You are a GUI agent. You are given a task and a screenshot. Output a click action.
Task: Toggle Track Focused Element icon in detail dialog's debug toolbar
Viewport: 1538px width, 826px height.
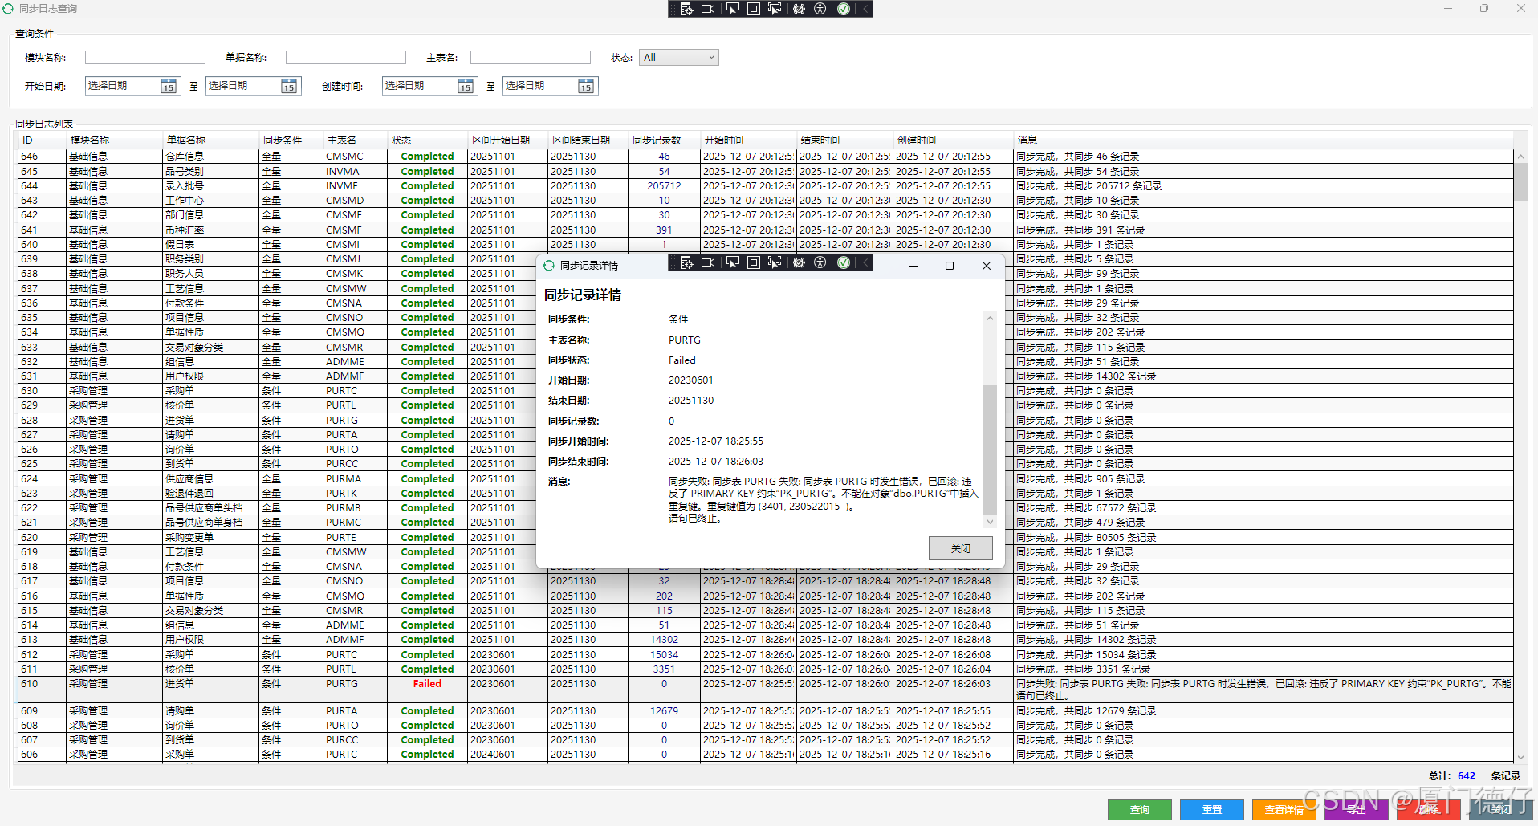775,262
